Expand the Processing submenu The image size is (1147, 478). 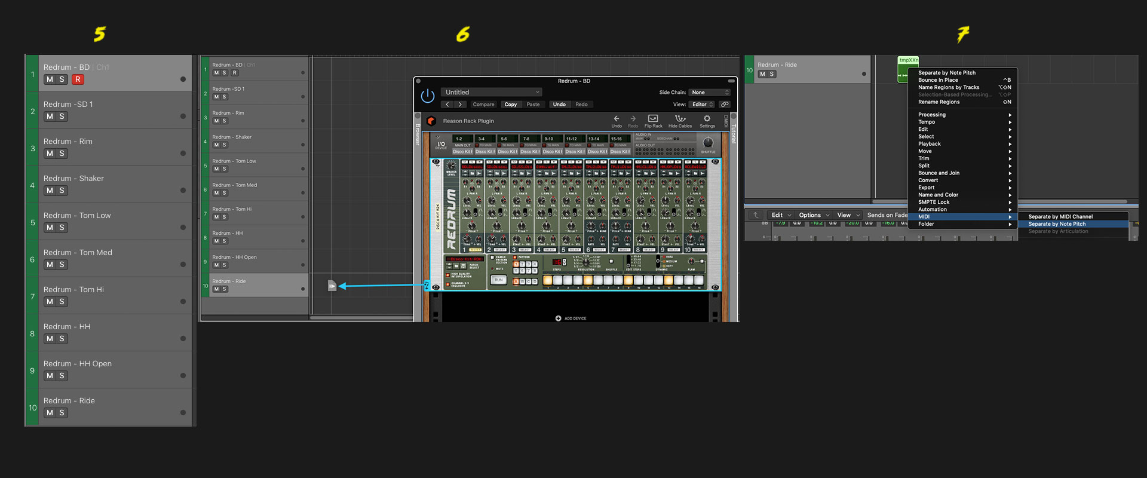[x=963, y=115]
